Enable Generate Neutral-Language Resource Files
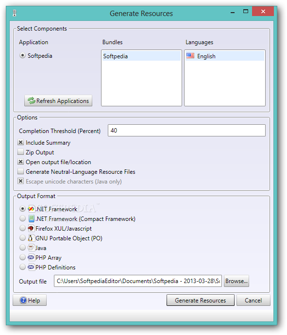Image resolution: width=287 pixels, height=335 pixels. pos(21,171)
